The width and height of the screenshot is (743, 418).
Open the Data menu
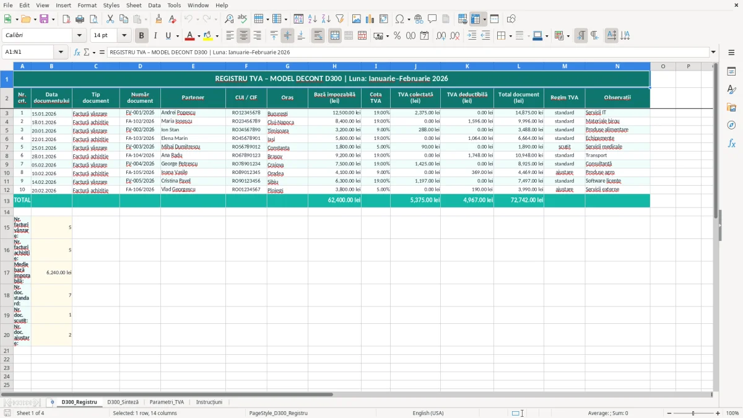coord(154,5)
